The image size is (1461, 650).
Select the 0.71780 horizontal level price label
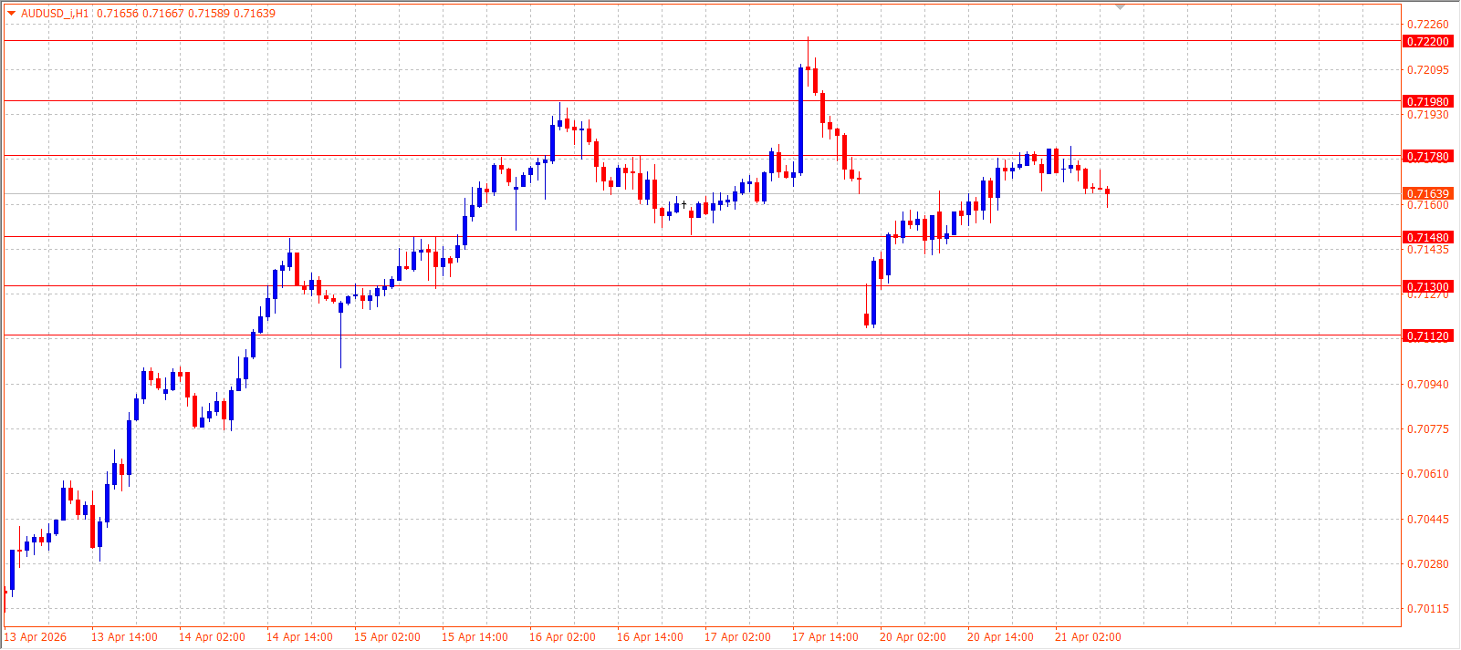(x=1427, y=157)
